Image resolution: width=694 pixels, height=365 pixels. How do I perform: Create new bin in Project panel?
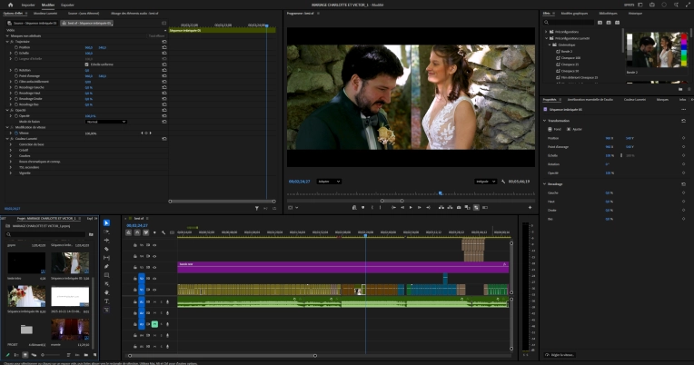point(86,355)
